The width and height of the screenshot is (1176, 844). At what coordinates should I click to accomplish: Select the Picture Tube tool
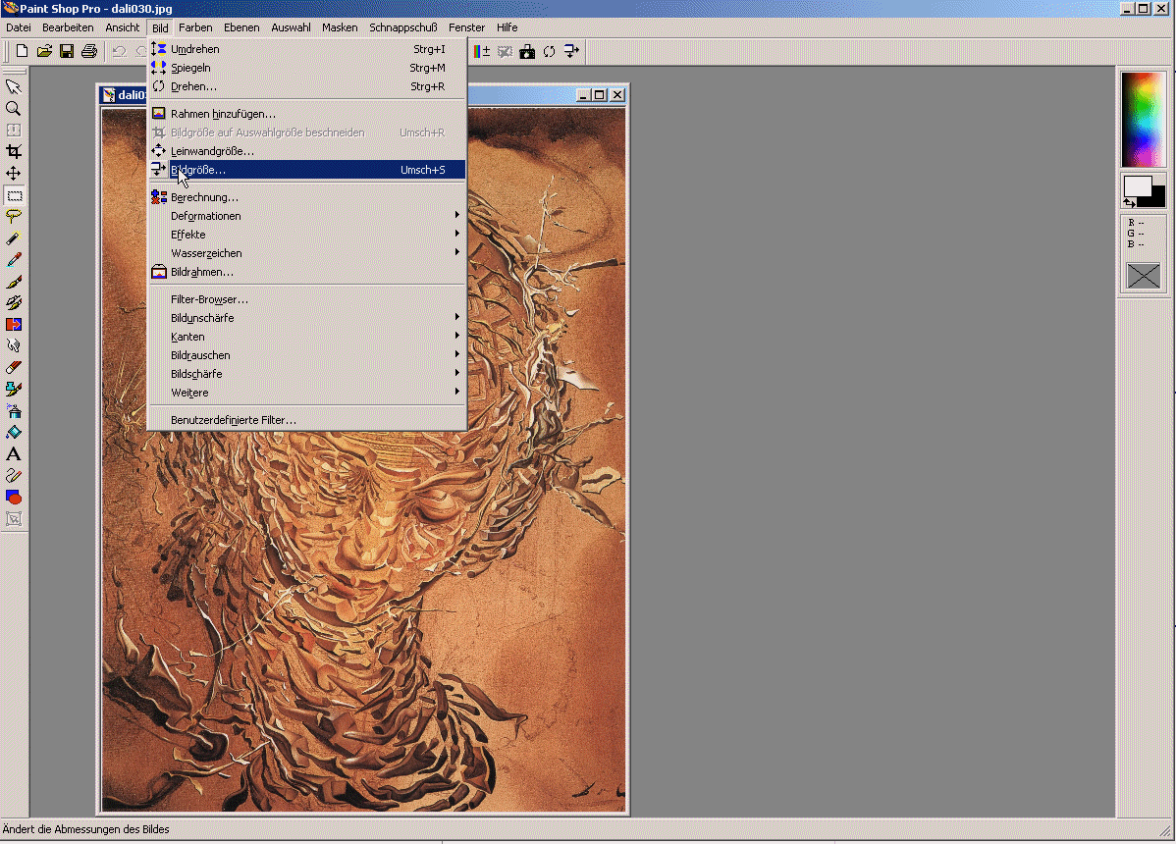14,389
